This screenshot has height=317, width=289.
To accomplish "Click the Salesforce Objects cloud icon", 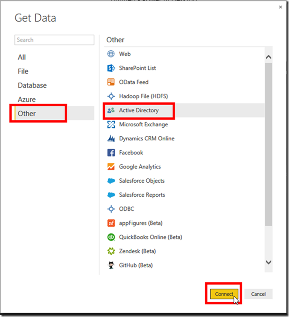I will (x=111, y=181).
